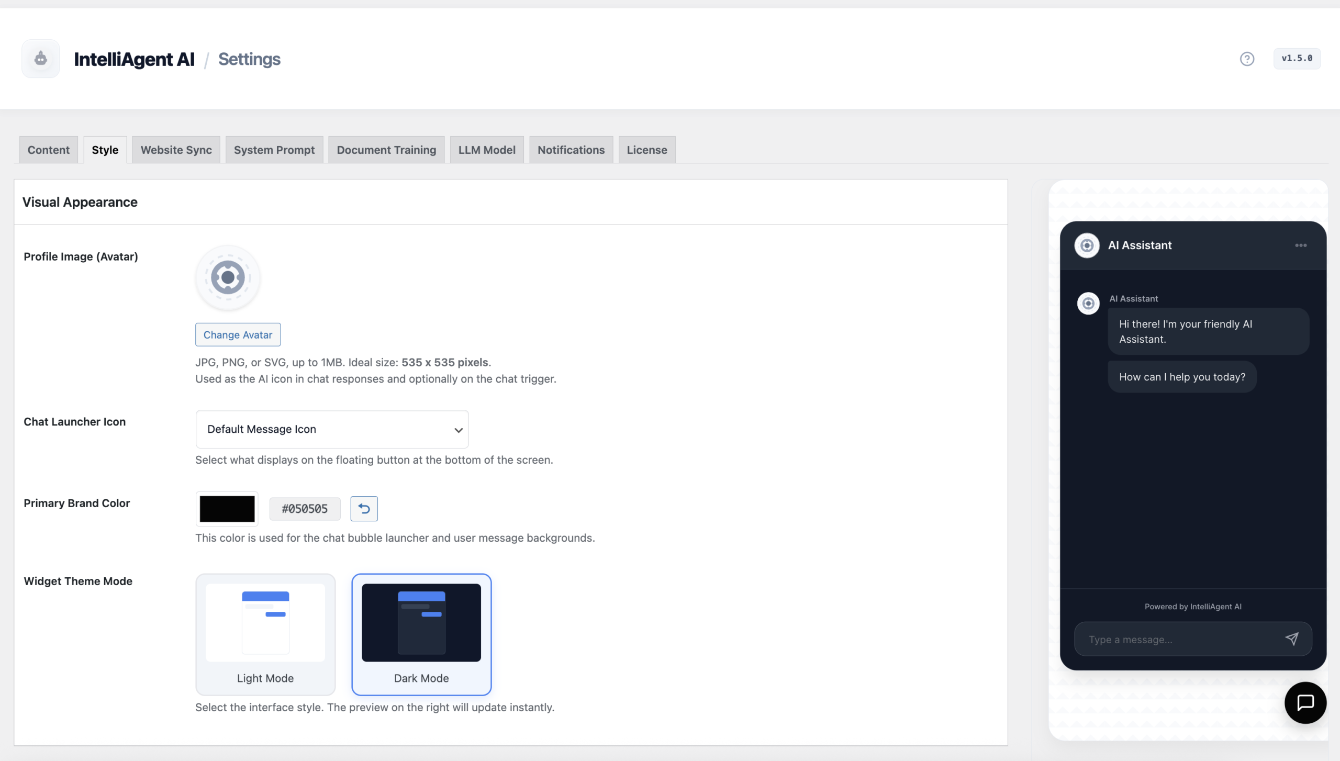Open the LLM Model tab
The image size is (1340, 761).
click(486, 150)
